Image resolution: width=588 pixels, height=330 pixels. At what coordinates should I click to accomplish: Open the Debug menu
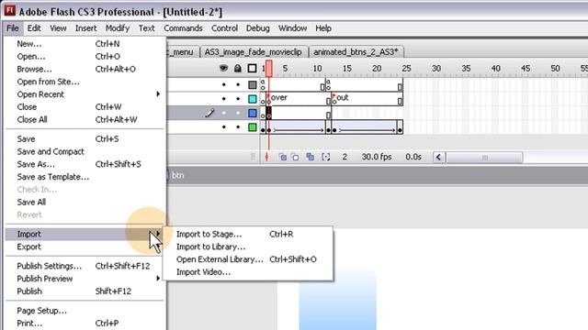pos(257,28)
